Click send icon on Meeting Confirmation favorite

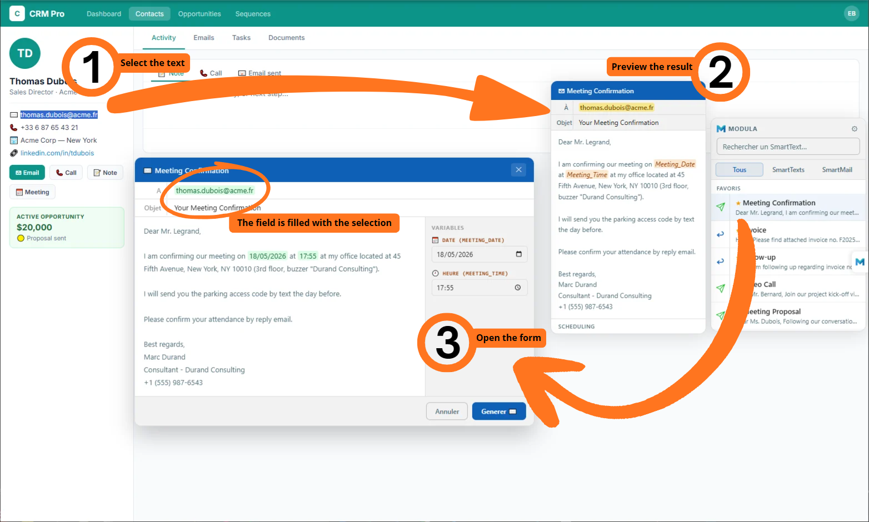[721, 207]
